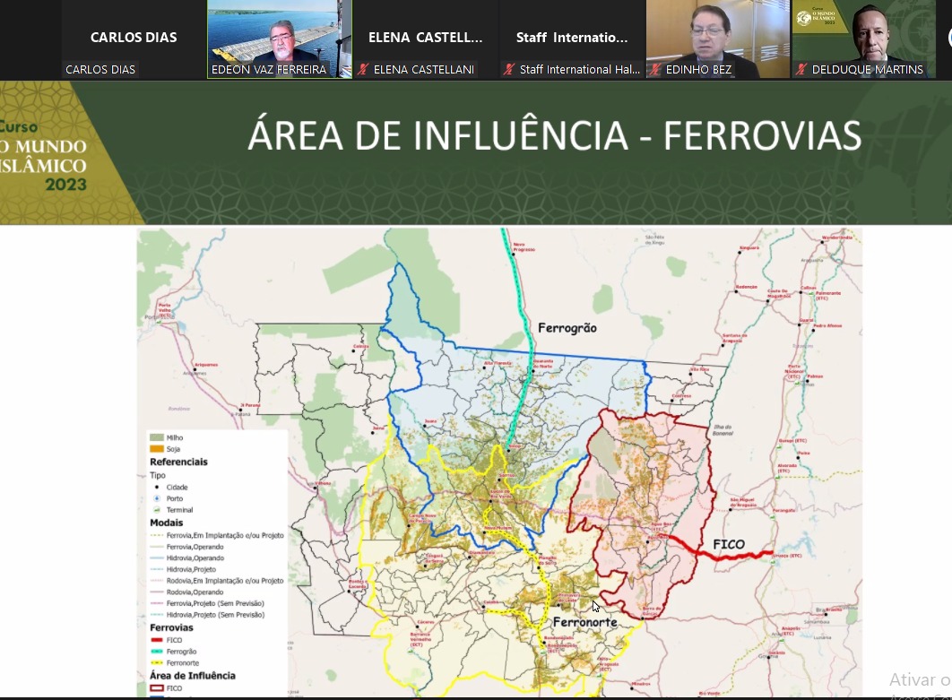Click Delduque Martins' muted microphone icon

point(801,69)
